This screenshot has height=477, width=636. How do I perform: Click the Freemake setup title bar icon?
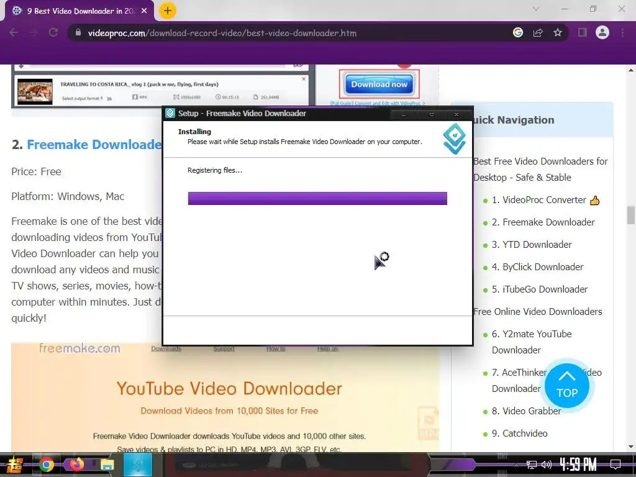170,113
